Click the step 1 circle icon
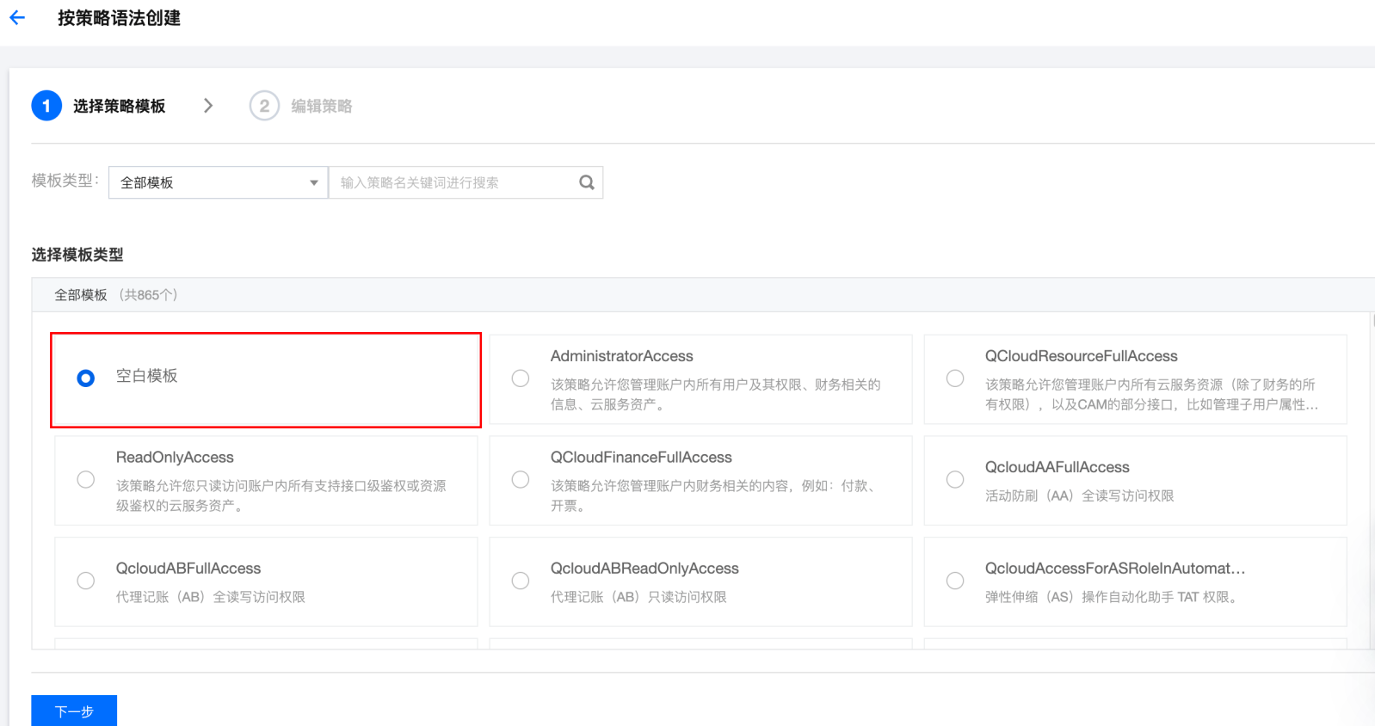The image size is (1375, 726). (46, 106)
